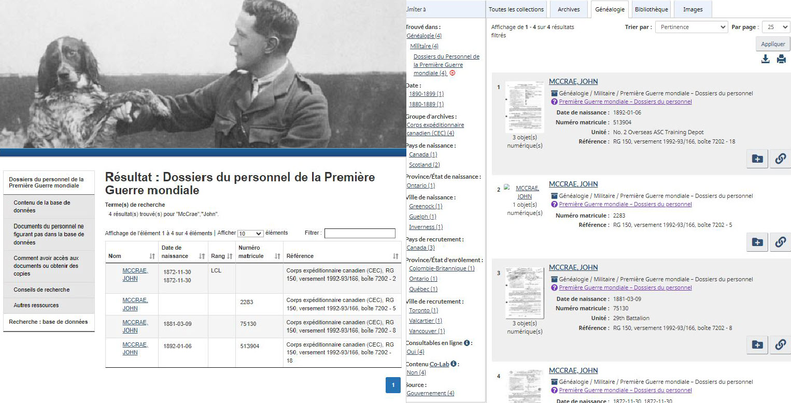Screen dimensions: 791x403
Task: Copy the link icon for result 3
Action: tap(781, 345)
